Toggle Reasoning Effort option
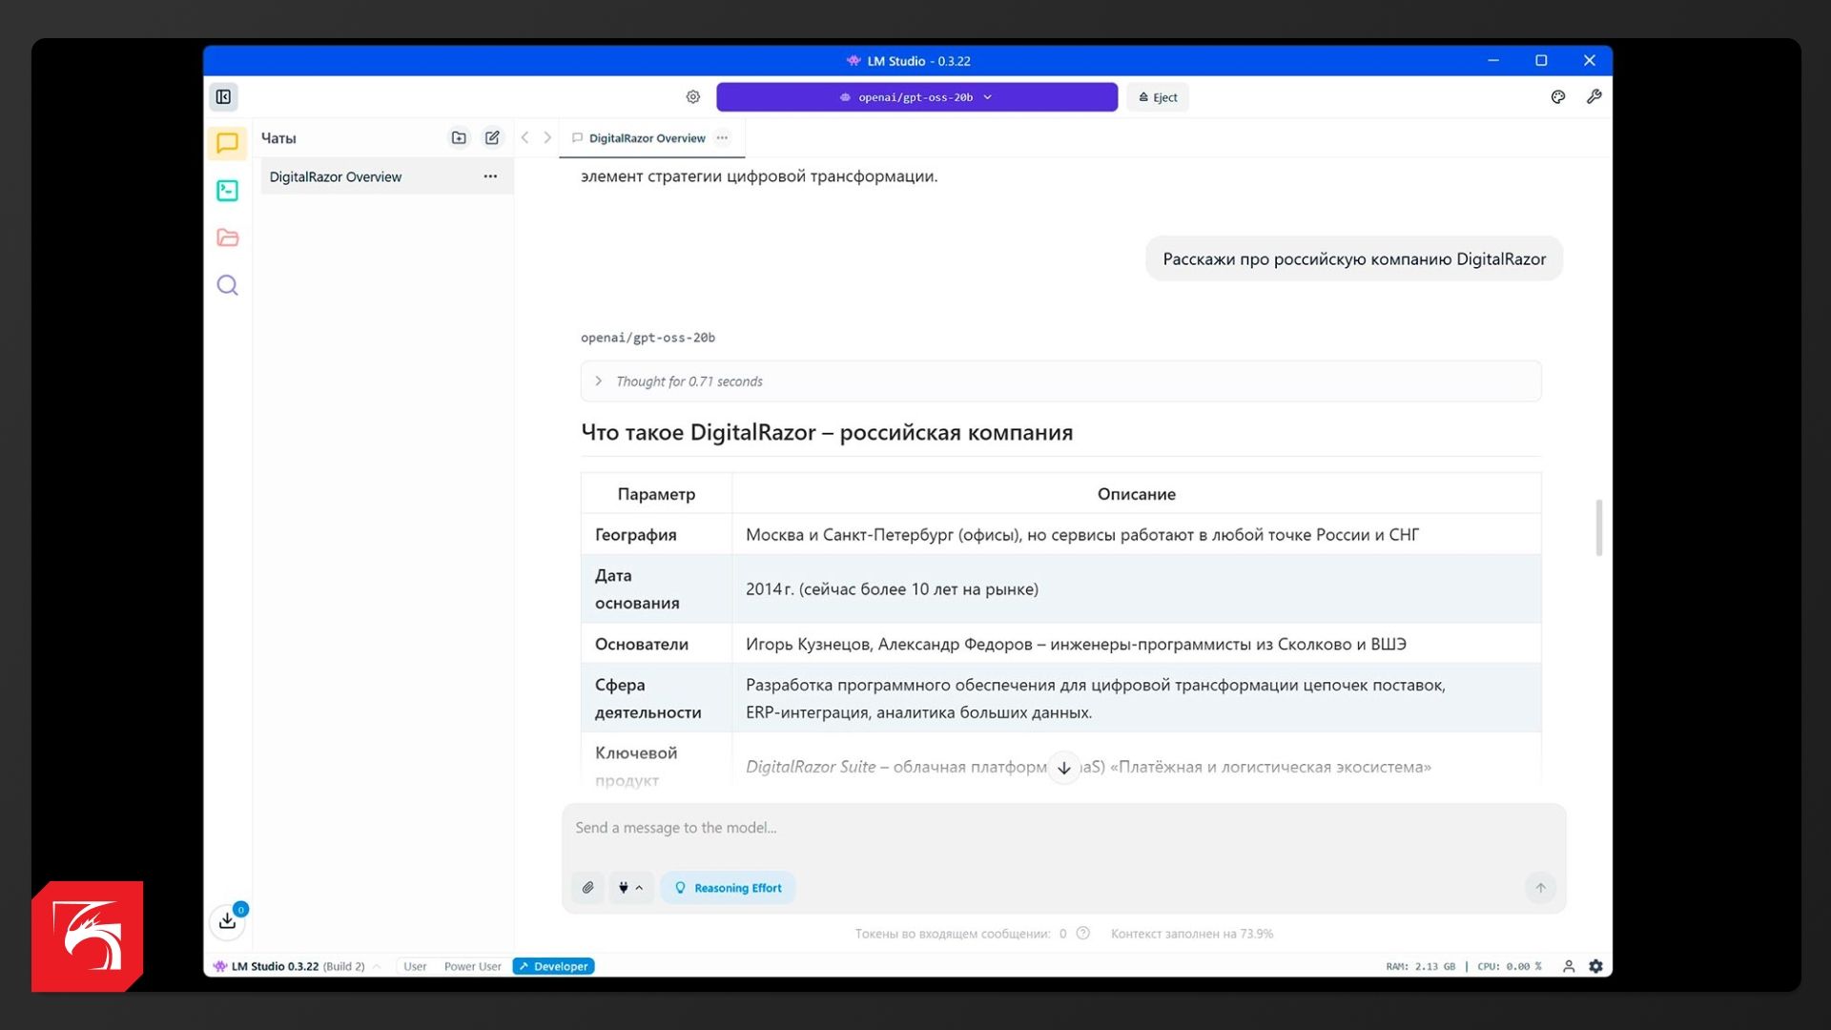 tap(728, 888)
